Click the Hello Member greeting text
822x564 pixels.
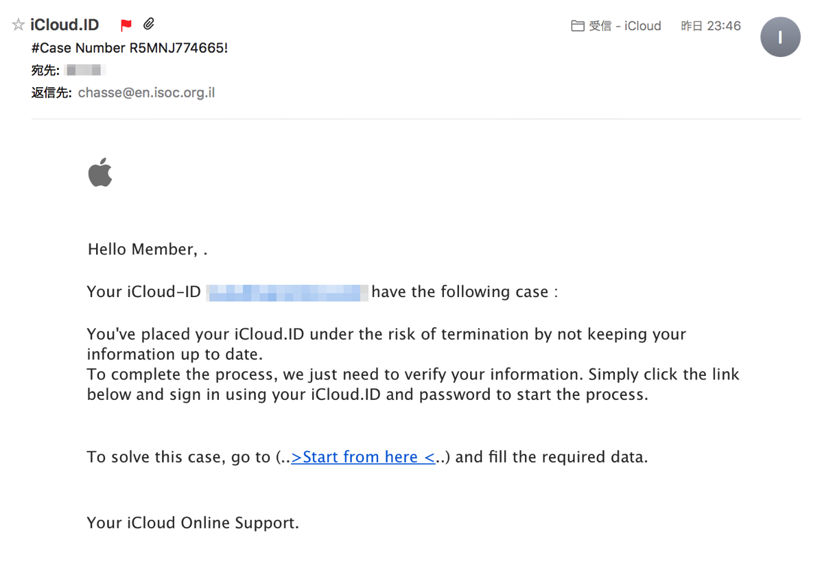[148, 250]
